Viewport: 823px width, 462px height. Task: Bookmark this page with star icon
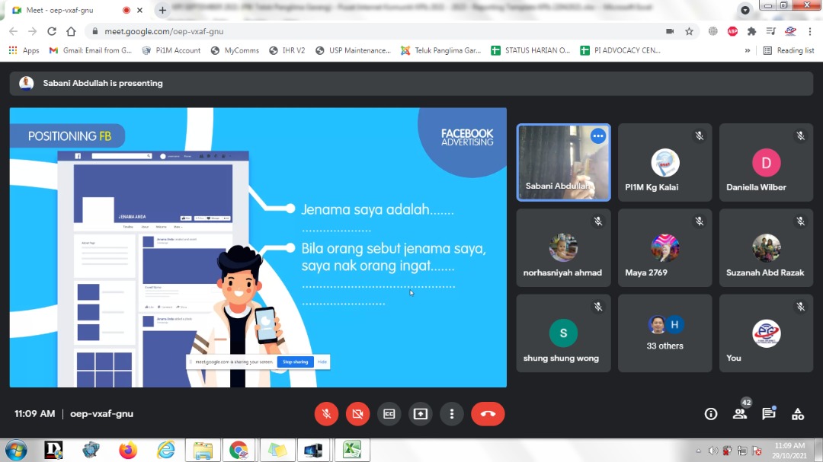689,31
